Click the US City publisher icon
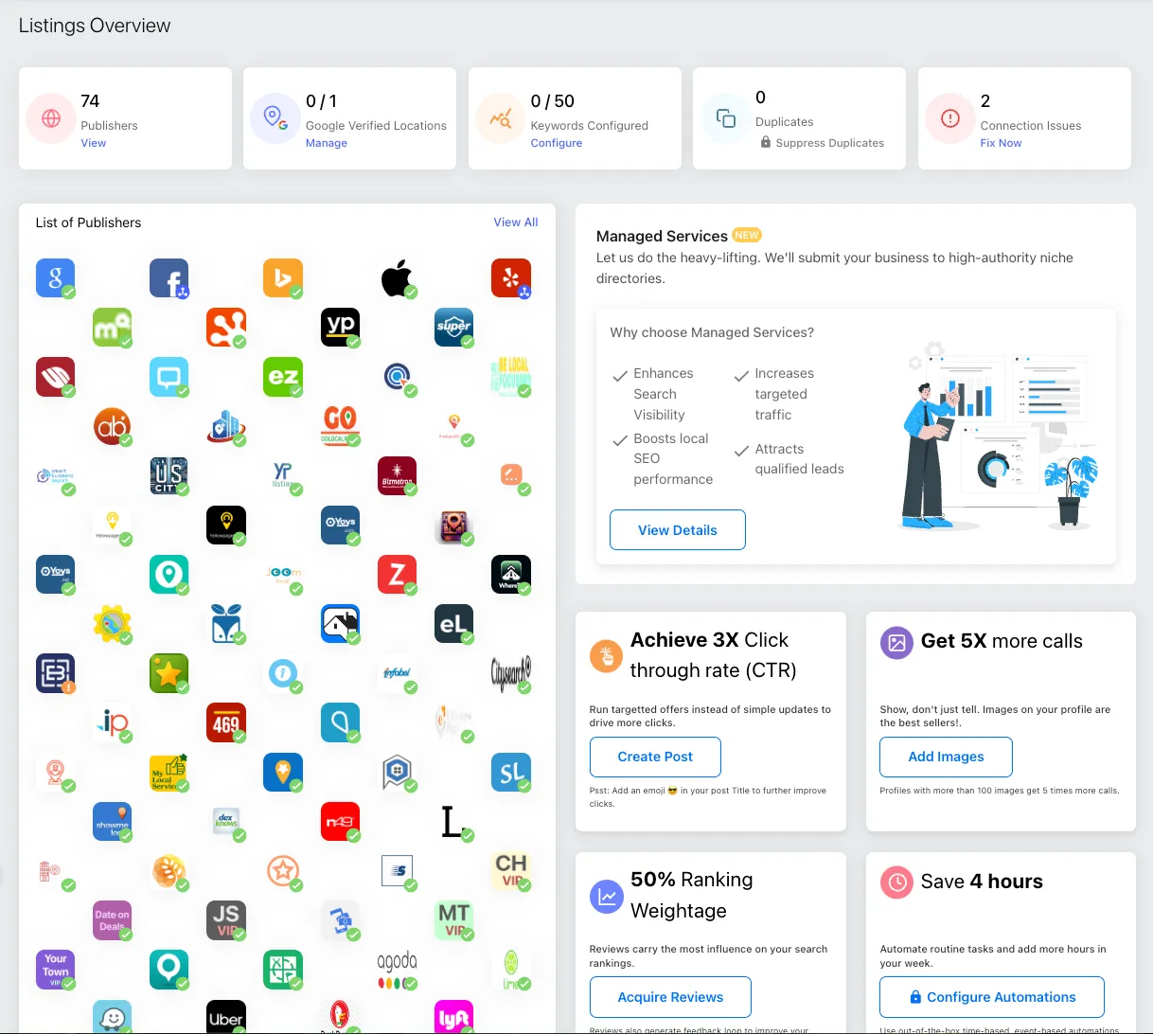The height and width of the screenshot is (1034, 1153). (x=169, y=475)
